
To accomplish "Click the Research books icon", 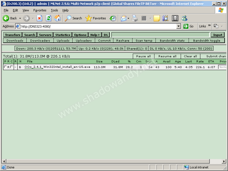I will tap(165, 18).
